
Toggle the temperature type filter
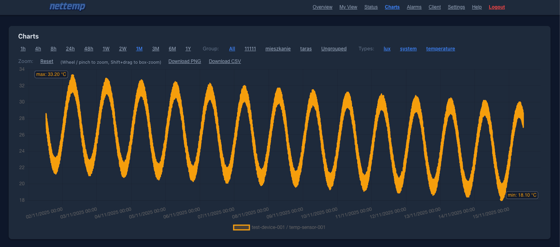click(440, 49)
